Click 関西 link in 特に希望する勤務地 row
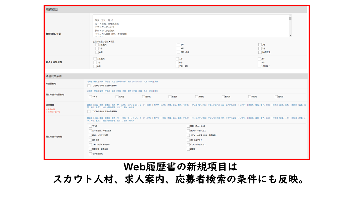353x198 pixels. coord(130,91)
